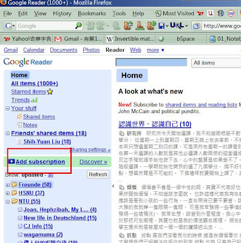Click the Google Reader logo

[x=28, y=62]
